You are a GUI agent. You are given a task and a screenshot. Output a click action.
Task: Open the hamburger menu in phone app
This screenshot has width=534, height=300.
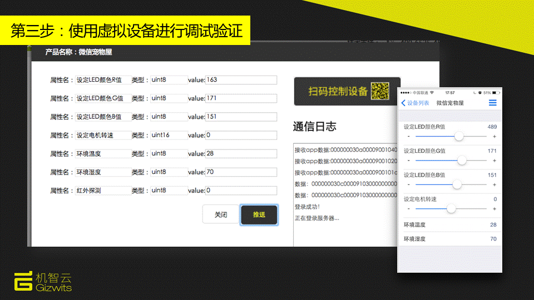[x=492, y=103]
